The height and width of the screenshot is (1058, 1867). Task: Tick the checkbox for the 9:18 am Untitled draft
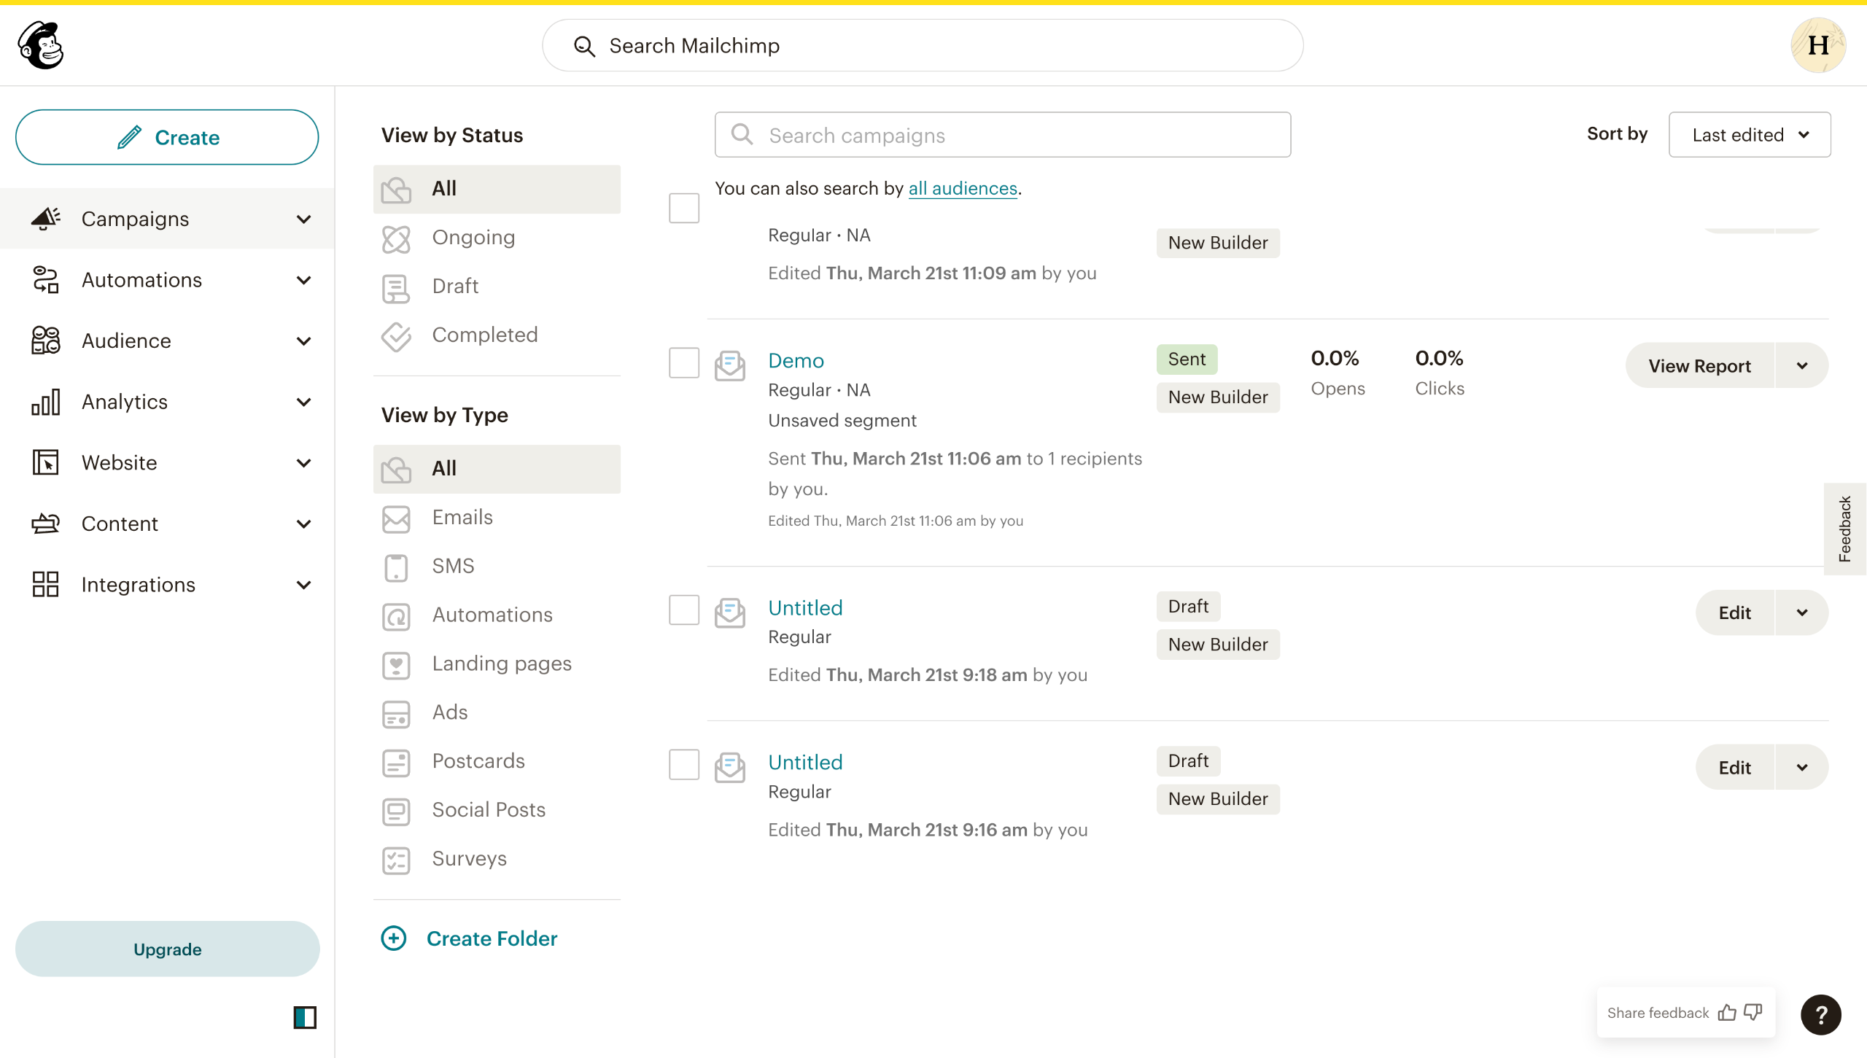pyautogui.click(x=684, y=610)
